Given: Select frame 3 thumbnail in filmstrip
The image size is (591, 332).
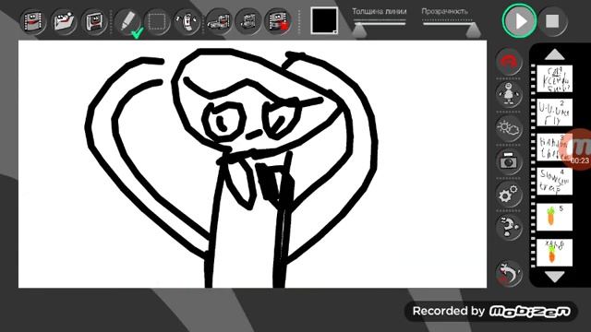Looking at the screenshot, I should [x=552, y=148].
